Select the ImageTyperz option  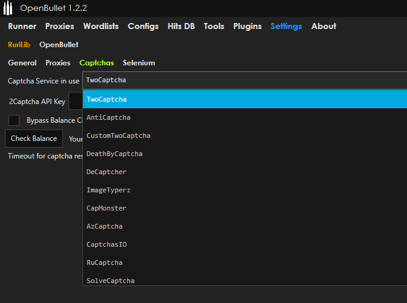108,190
